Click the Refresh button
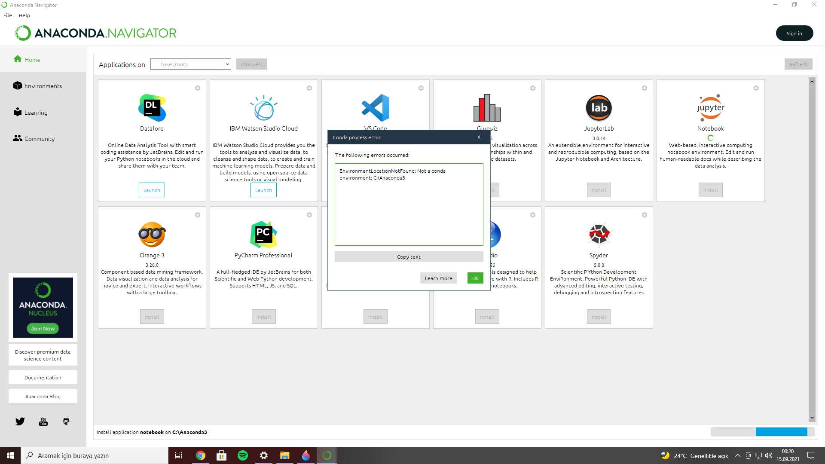 [798, 64]
